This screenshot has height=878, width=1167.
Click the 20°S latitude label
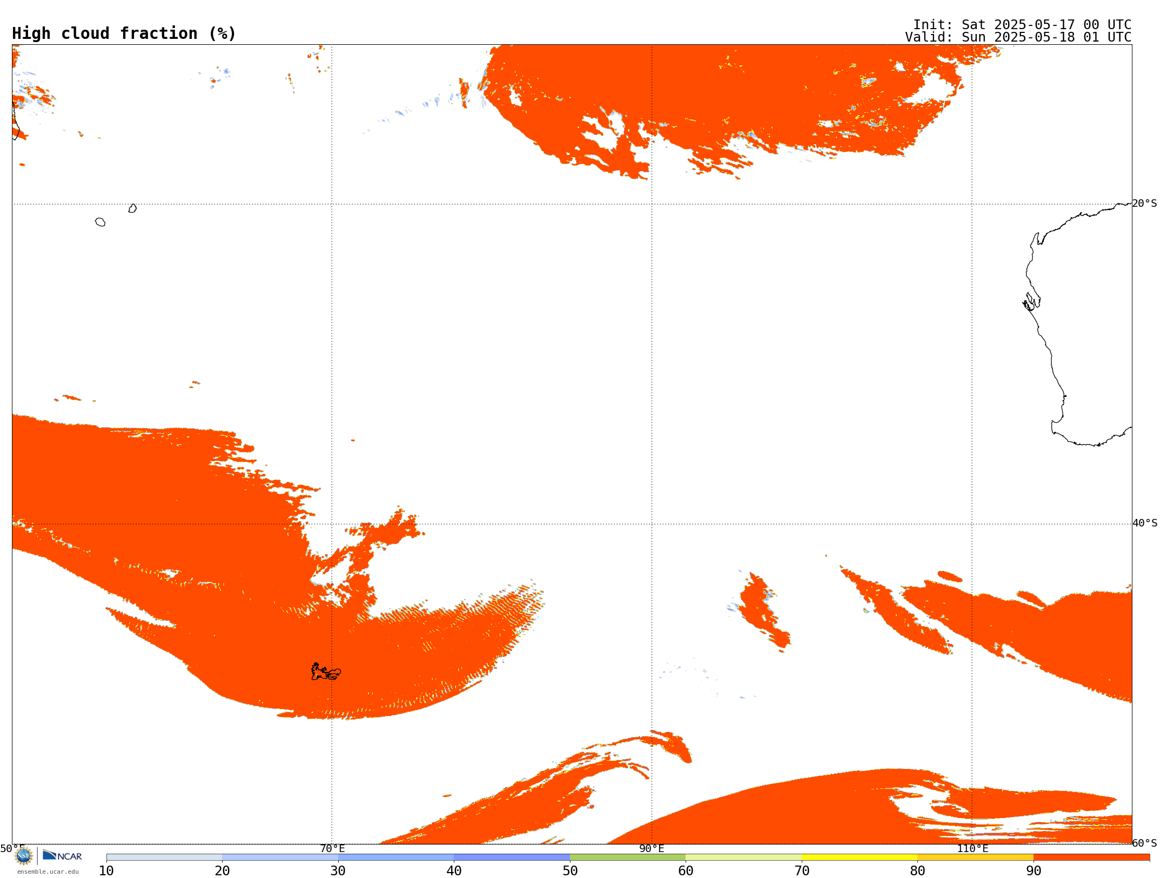coord(1145,204)
